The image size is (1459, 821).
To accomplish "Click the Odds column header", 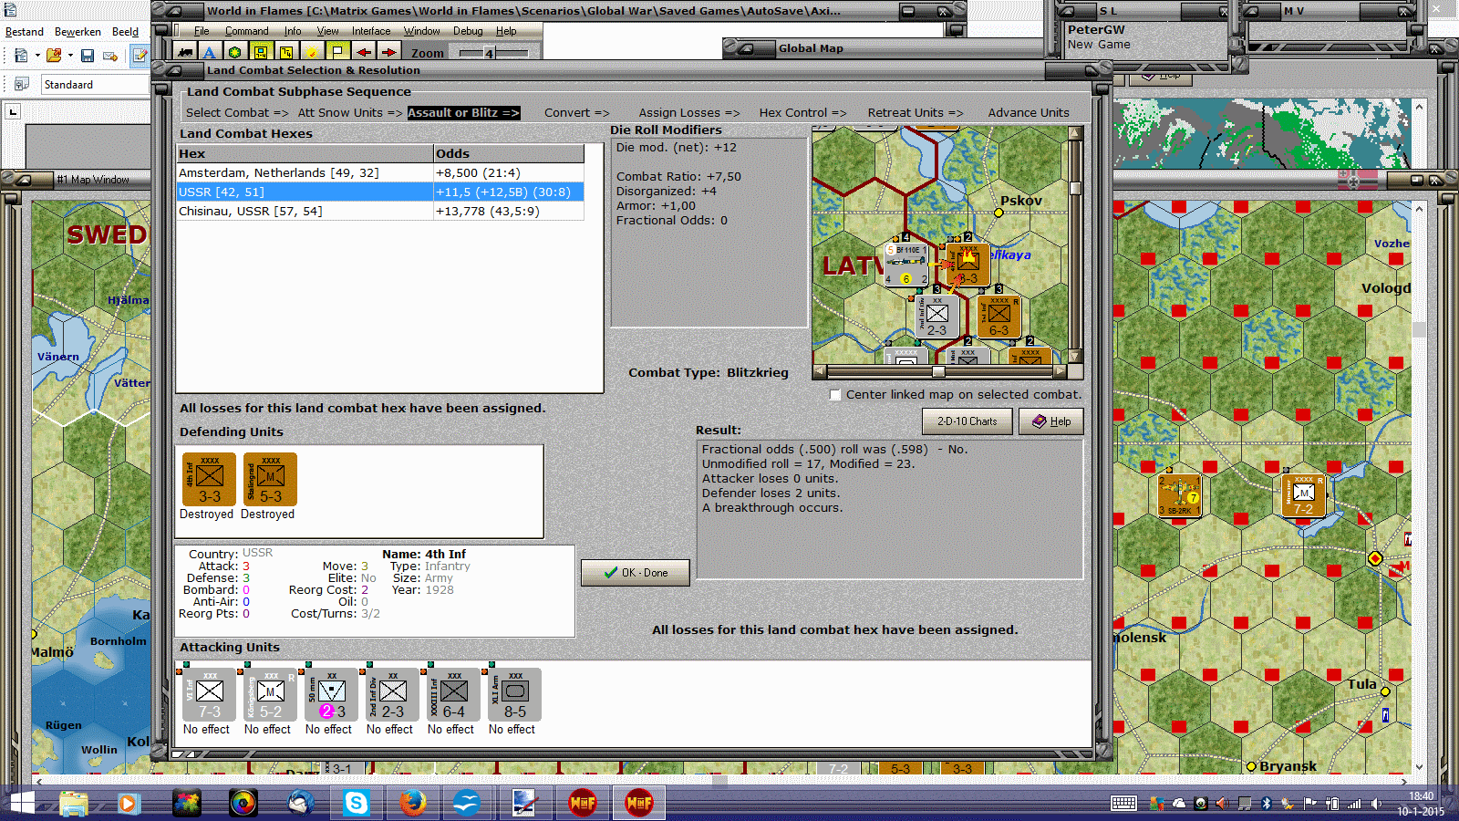I will (509, 154).
